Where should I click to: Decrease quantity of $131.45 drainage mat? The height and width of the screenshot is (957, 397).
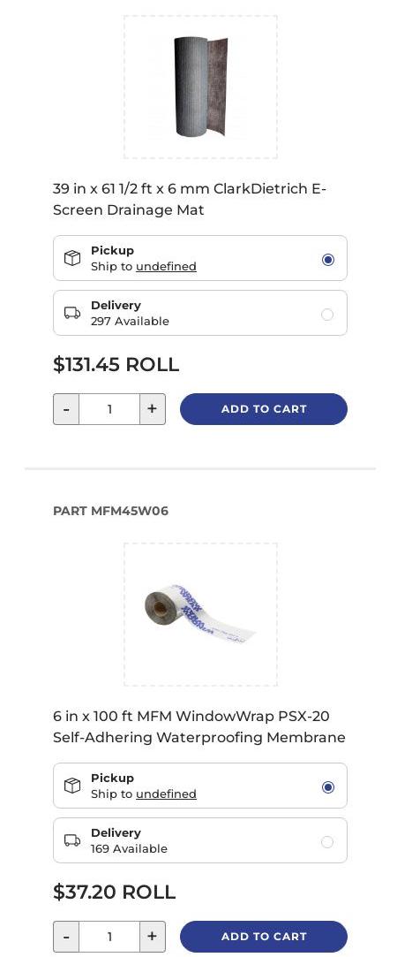coord(66,409)
